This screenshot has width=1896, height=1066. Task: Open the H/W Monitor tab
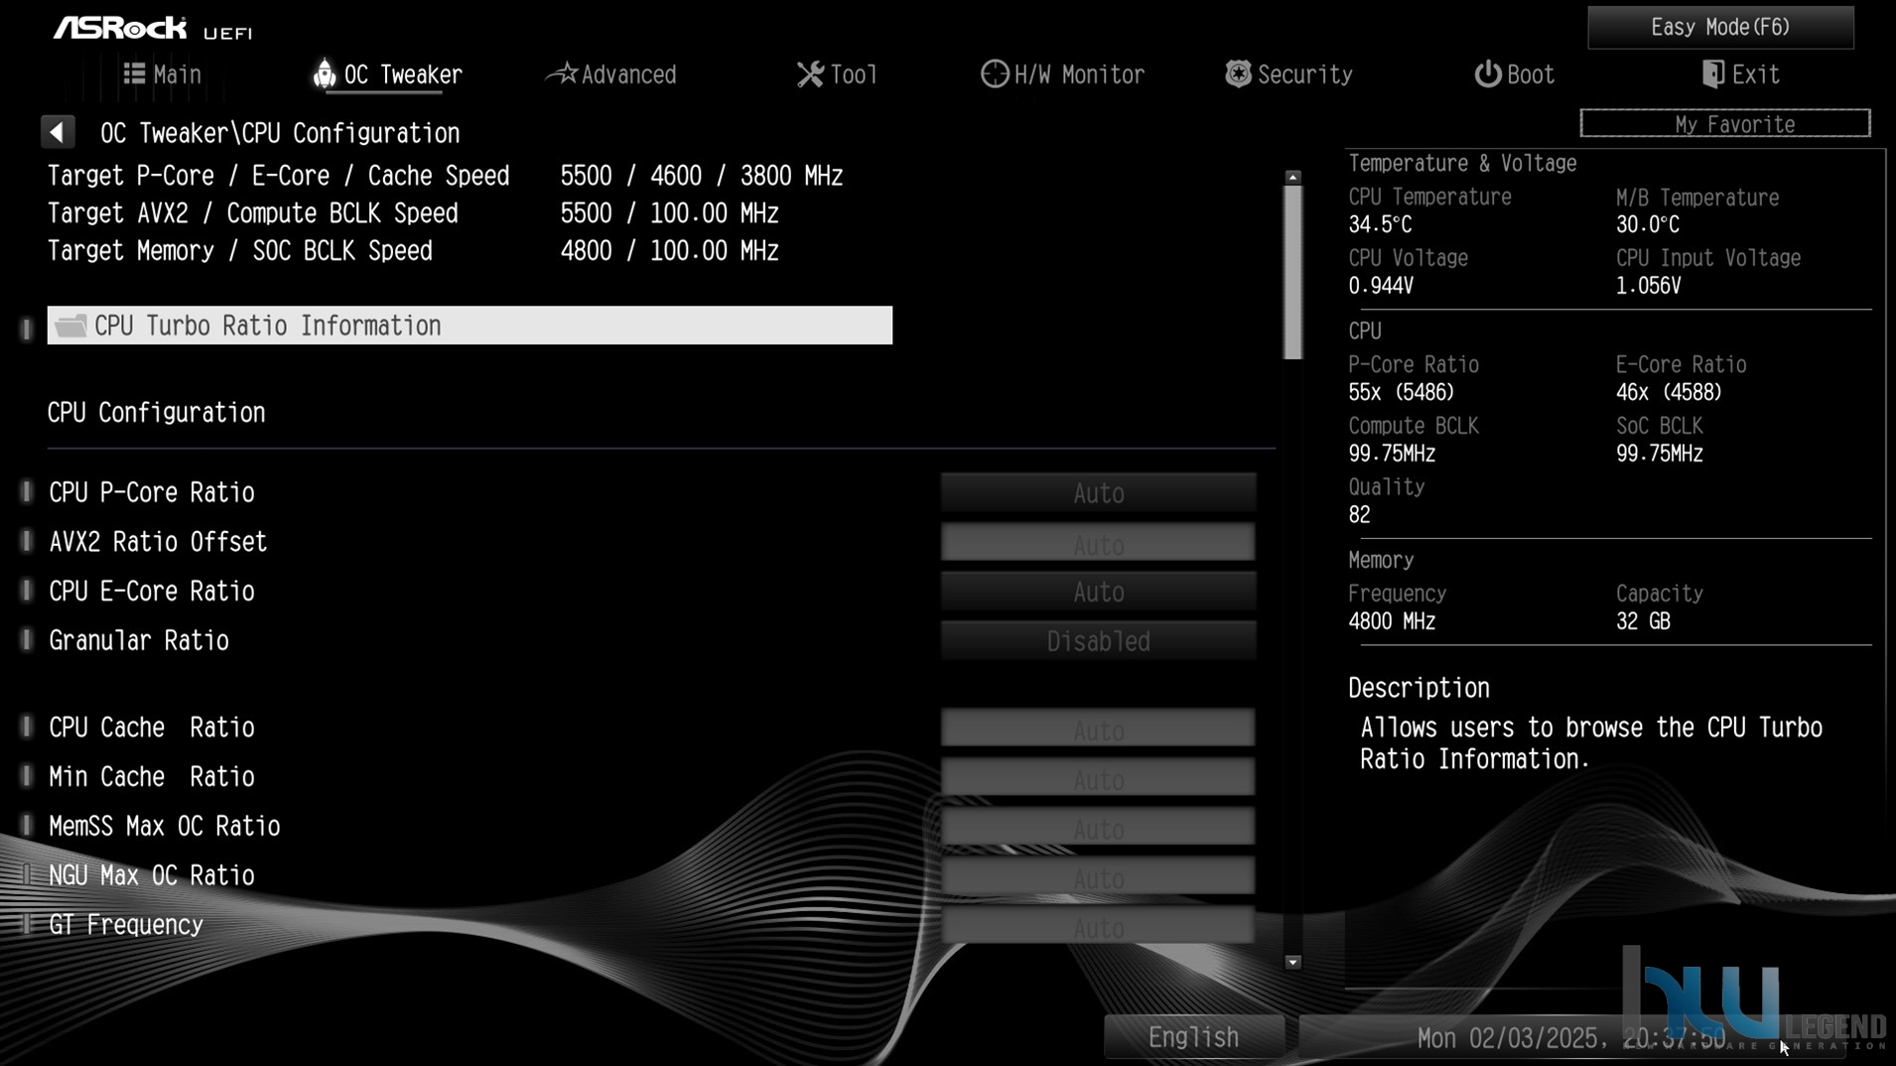pos(1062,74)
